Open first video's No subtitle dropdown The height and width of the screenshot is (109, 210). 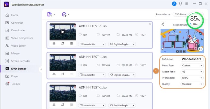[92, 44]
